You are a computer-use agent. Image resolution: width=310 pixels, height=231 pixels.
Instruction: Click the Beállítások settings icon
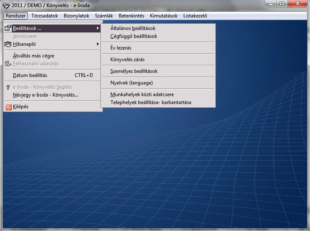(x=8, y=28)
